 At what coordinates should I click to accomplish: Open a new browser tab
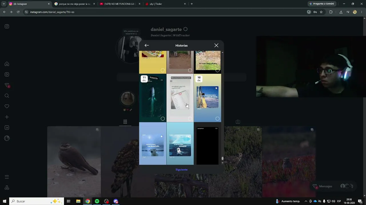192,4
